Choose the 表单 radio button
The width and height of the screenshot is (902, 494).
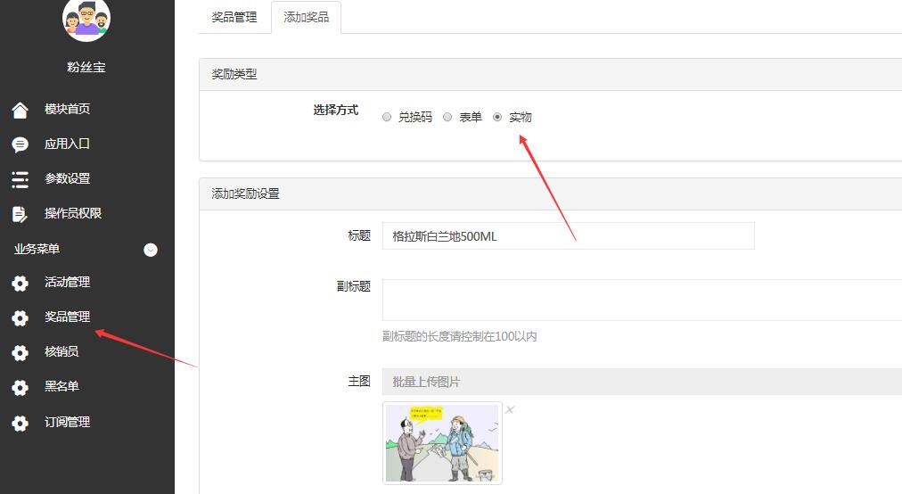pos(447,117)
